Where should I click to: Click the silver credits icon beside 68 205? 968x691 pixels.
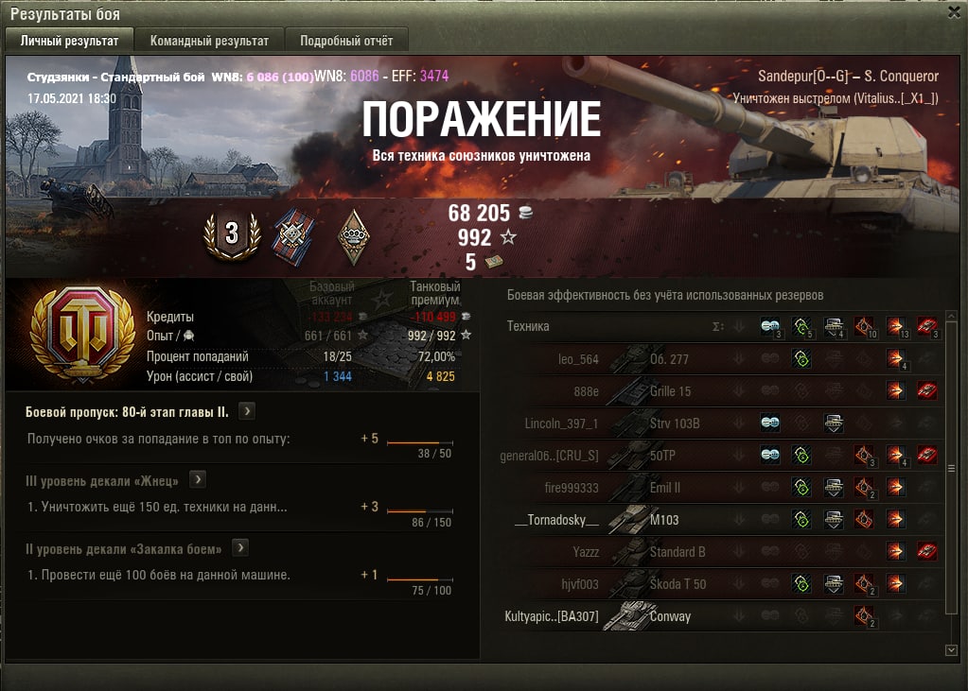click(525, 213)
